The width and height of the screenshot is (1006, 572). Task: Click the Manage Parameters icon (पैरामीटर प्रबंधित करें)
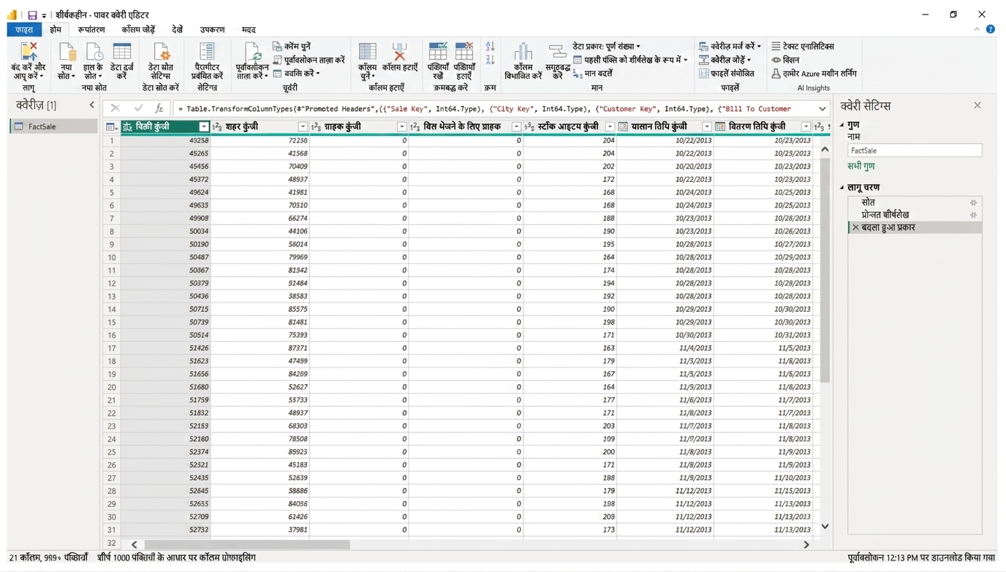click(x=207, y=52)
